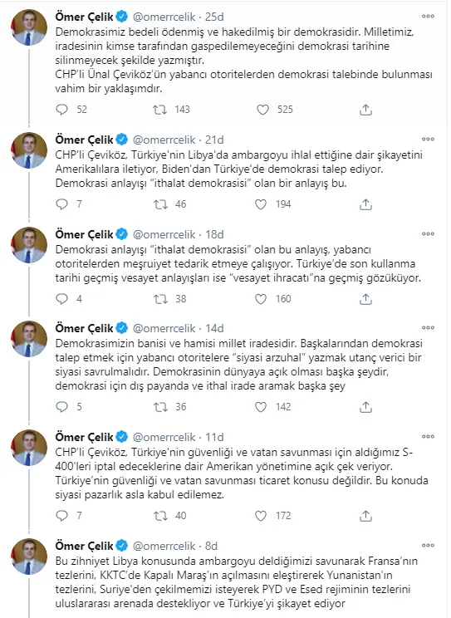Image resolution: width=451 pixels, height=618 pixels.
Task: Open profile avatar of the first tweet
Action: tap(29, 27)
